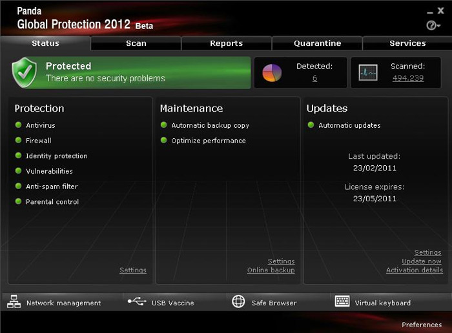Open Settings link in Protection panel
Image resolution: width=452 pixels, height=333 pixels.
click(133, 270)
